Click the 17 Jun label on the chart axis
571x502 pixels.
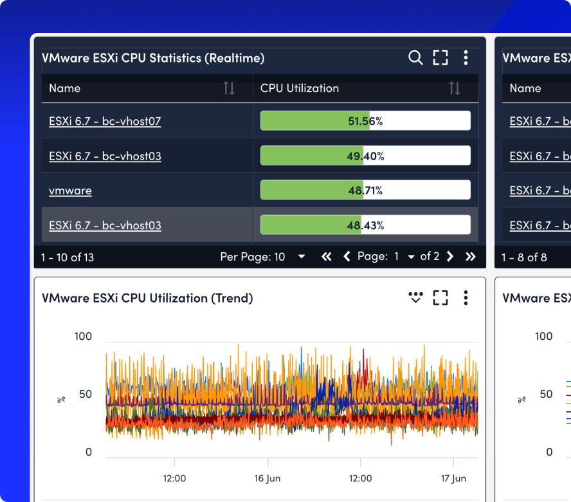tap(453, 478)
